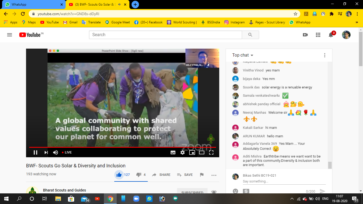Open more actions menu below video
Image resolution: width=363 pixels, height=204 pixels.
coord(214,175)
